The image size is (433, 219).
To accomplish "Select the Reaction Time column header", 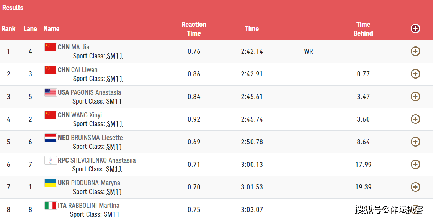I will [194, 29].
